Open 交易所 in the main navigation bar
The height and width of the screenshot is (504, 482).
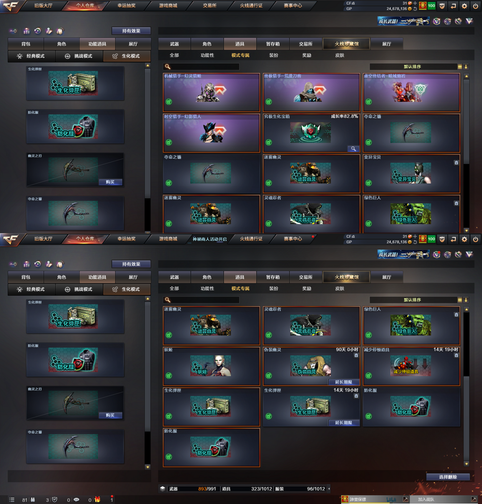tap(210, 6)
